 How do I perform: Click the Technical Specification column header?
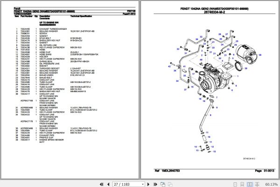pos(81,16)
